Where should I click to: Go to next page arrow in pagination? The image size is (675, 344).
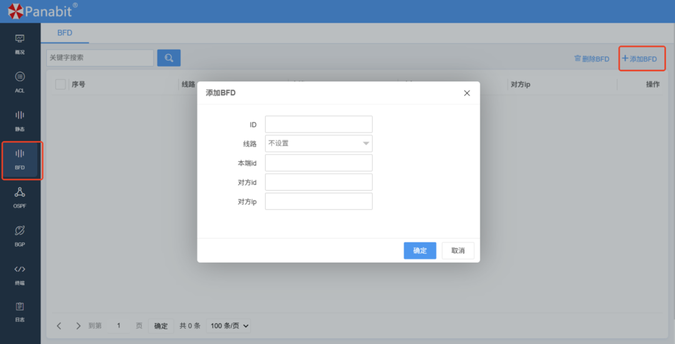coord(78,326)
